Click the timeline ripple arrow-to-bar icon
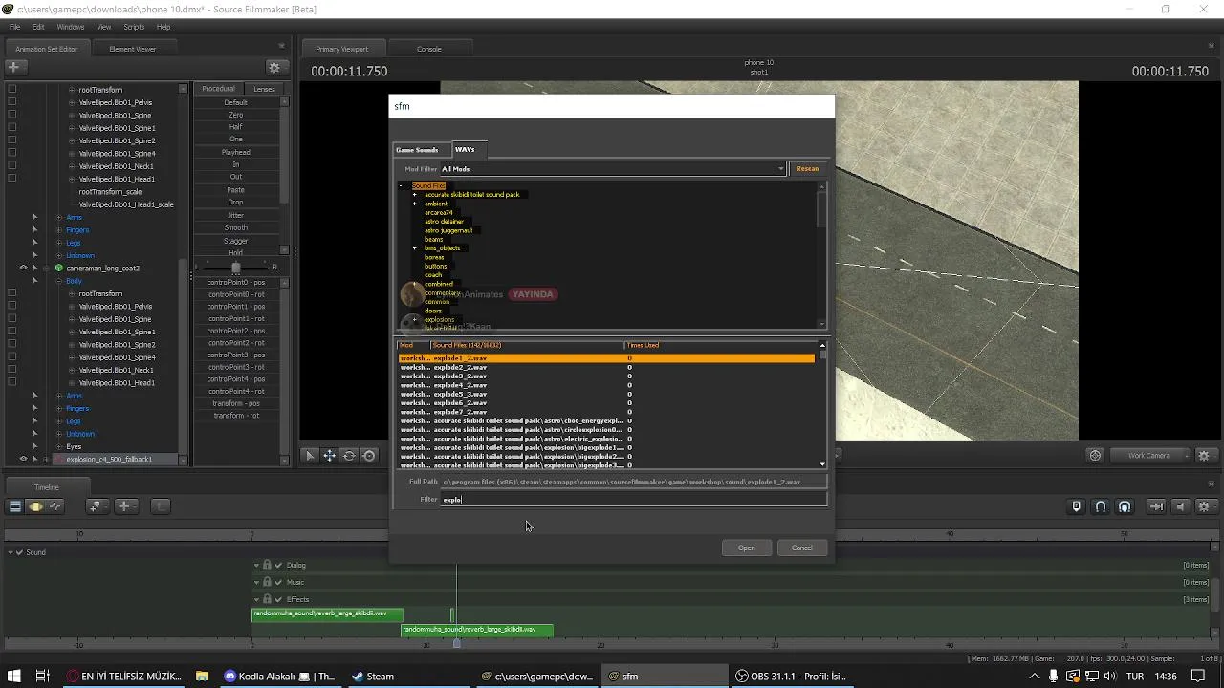Viewport: 1224px width, 688px height. coord(1156,506)
